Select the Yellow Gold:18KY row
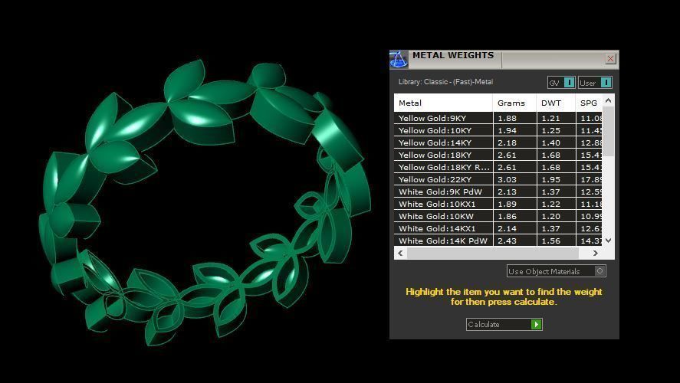 (498, 155)
